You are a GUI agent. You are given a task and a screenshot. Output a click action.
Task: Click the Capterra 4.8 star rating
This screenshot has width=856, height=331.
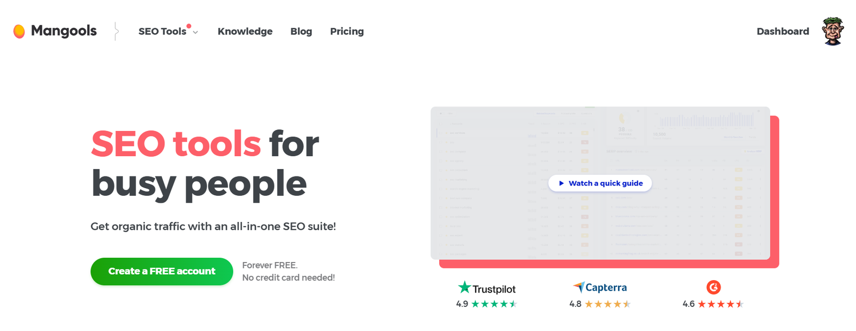pyautogui.click(x=607, y=304)
